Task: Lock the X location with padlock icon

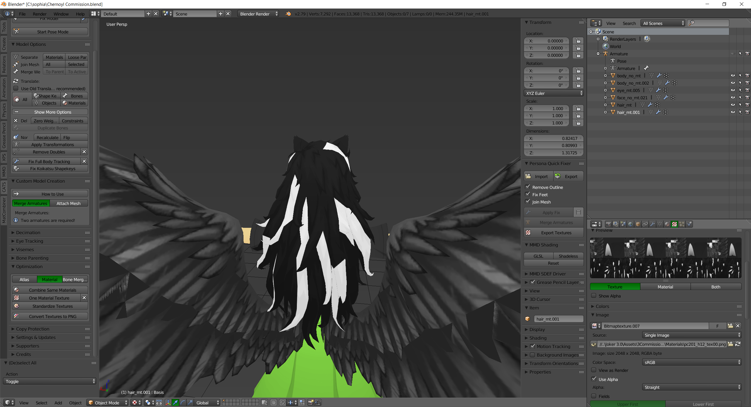Action: pyautogui.click(x=578, y=41)
